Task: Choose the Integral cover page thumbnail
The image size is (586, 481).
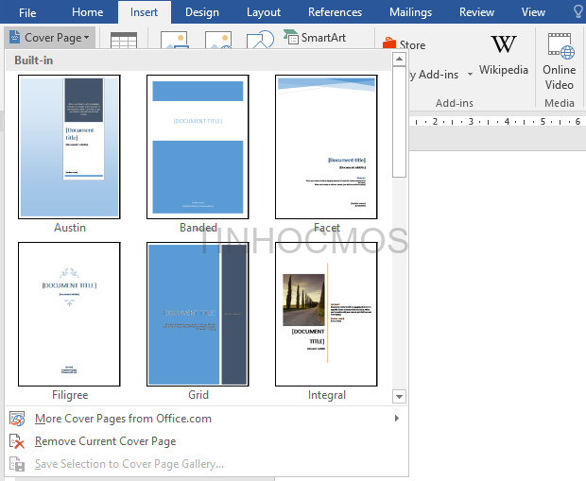Action: click(x=326, y=314)
